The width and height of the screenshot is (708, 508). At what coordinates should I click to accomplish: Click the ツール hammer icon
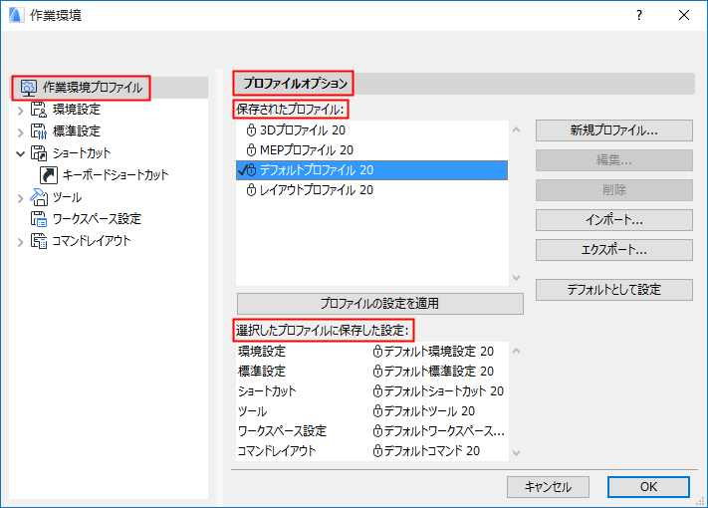pos(39,197)
